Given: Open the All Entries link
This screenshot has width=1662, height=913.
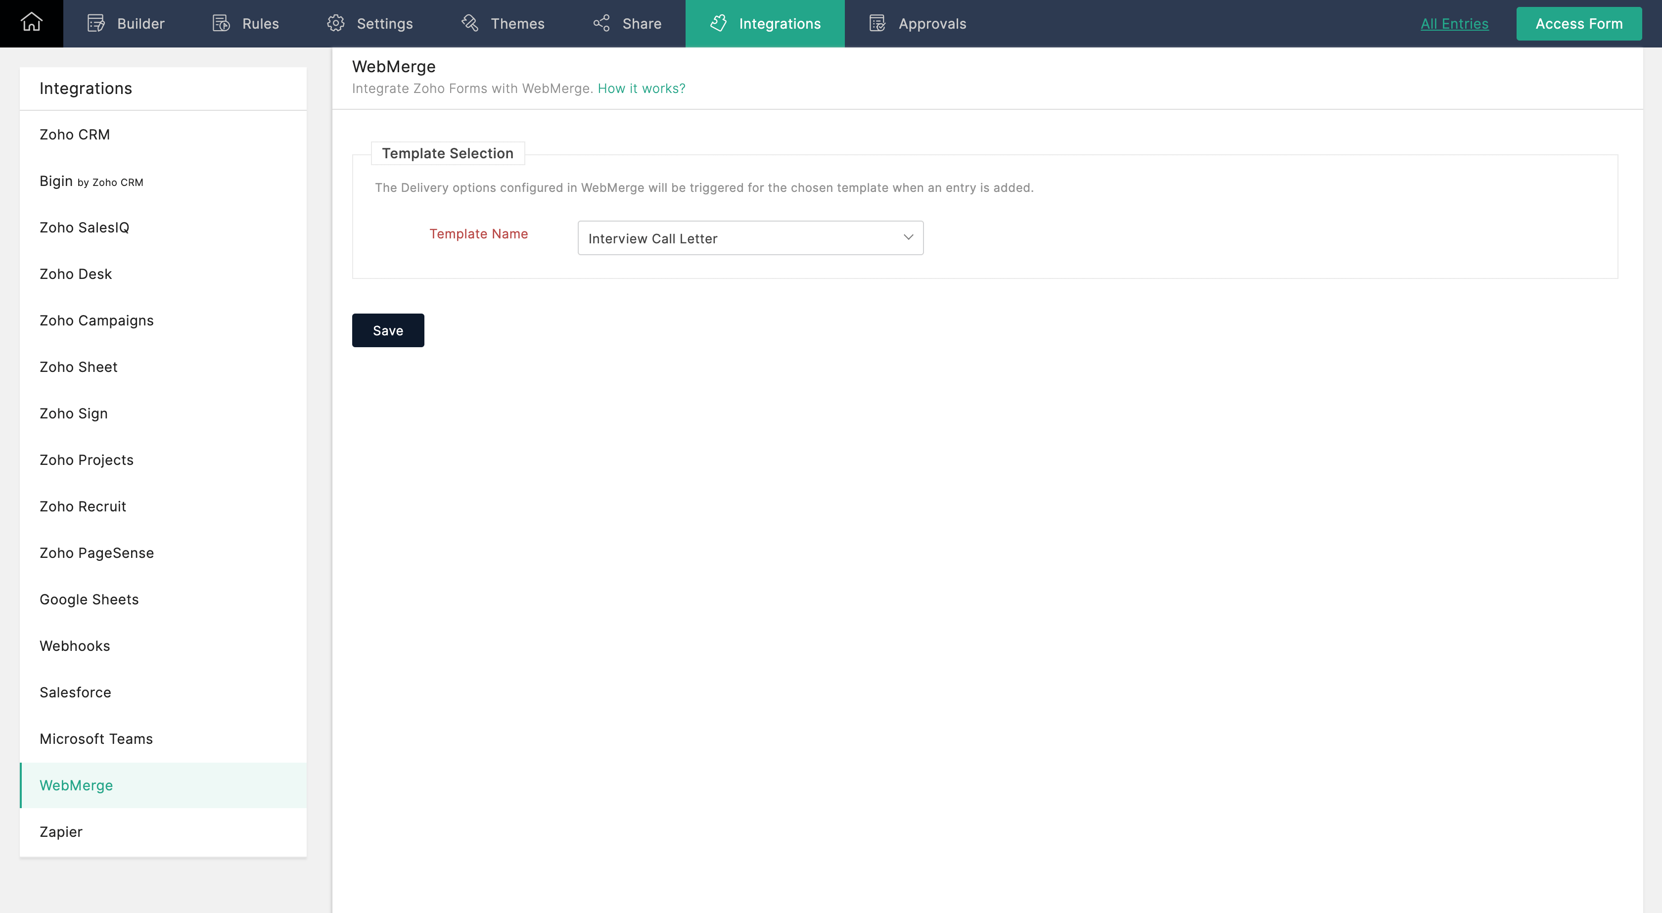Looking at the screenshot, I should click(x=1454, y=24).
